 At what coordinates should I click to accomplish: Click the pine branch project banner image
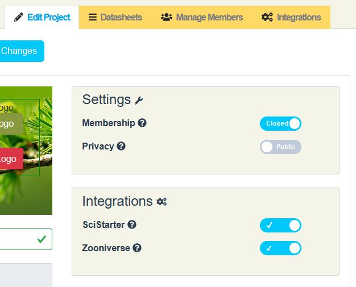coord(45,193)
